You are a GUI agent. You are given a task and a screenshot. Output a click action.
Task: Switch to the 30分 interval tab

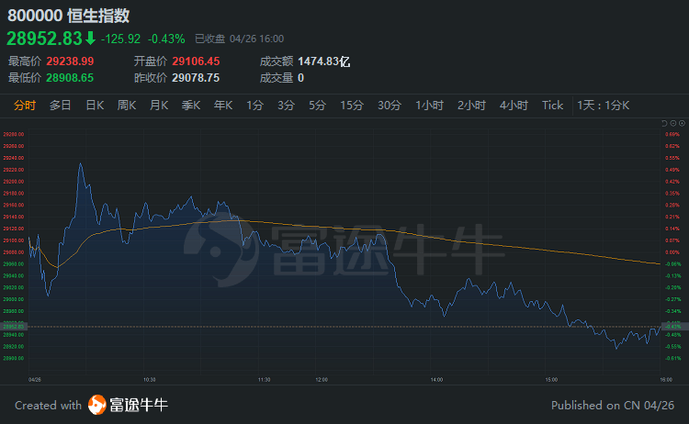coord(390,106)
